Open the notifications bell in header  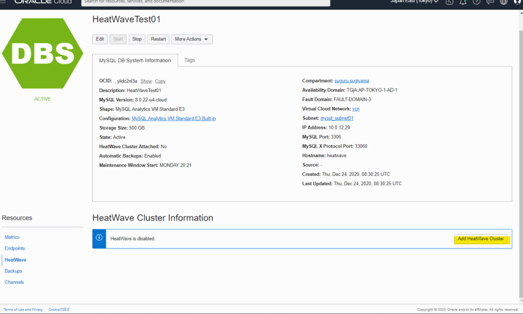(463, 1)
